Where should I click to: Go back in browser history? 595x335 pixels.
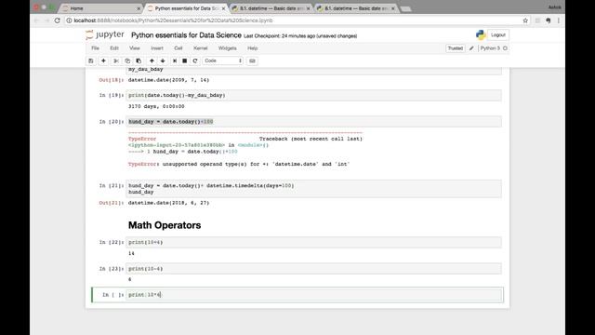pos(37,20)
